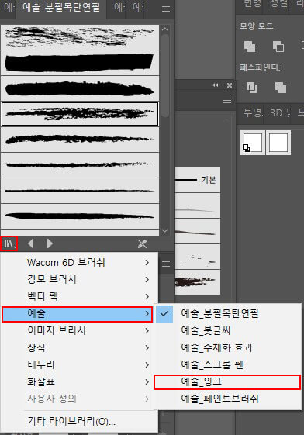Click the second pathfinder trim icon

point(281,88)
